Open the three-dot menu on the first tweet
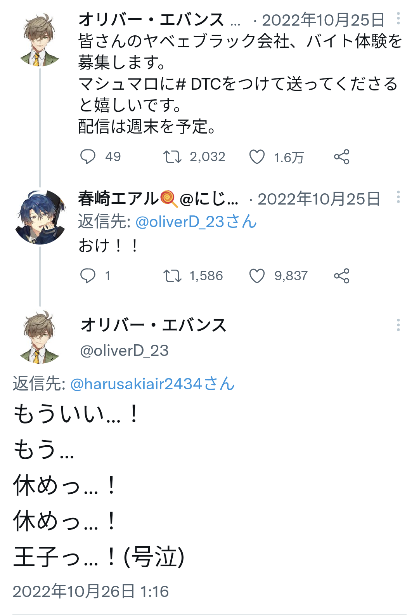This screenshot has height=616, width=419. click(398, 19)
